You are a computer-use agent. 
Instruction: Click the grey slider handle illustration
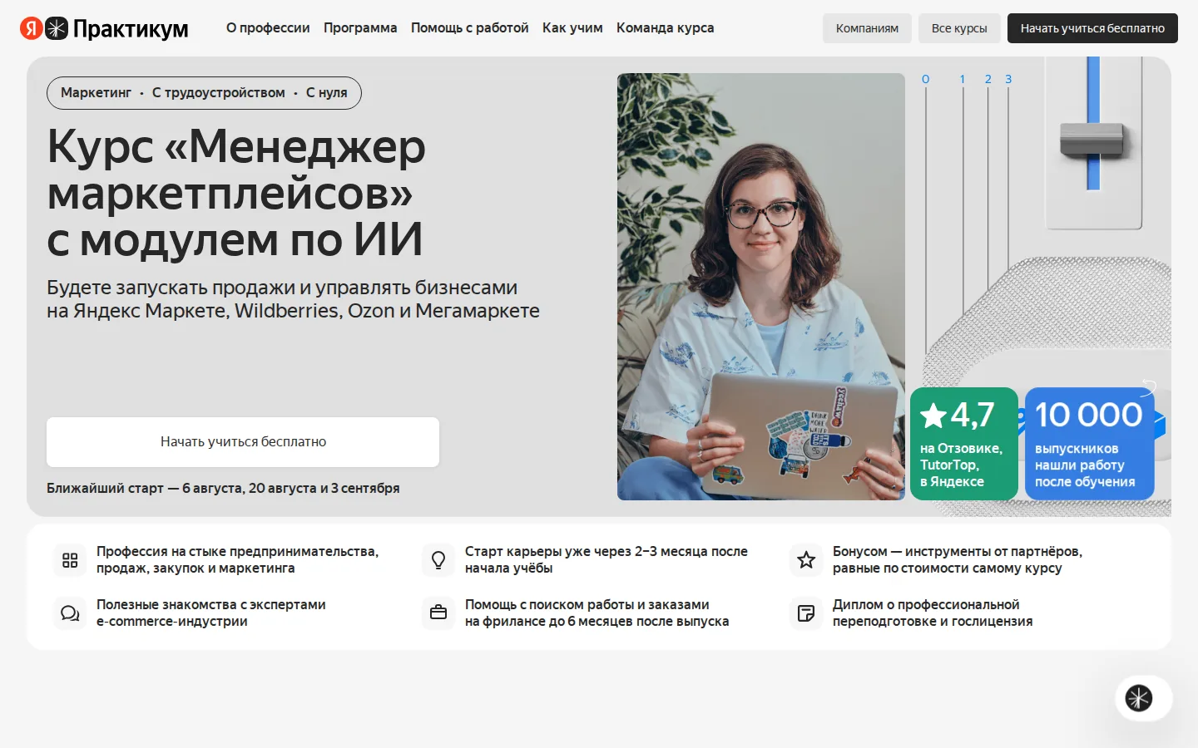[x=1092, y=139]
